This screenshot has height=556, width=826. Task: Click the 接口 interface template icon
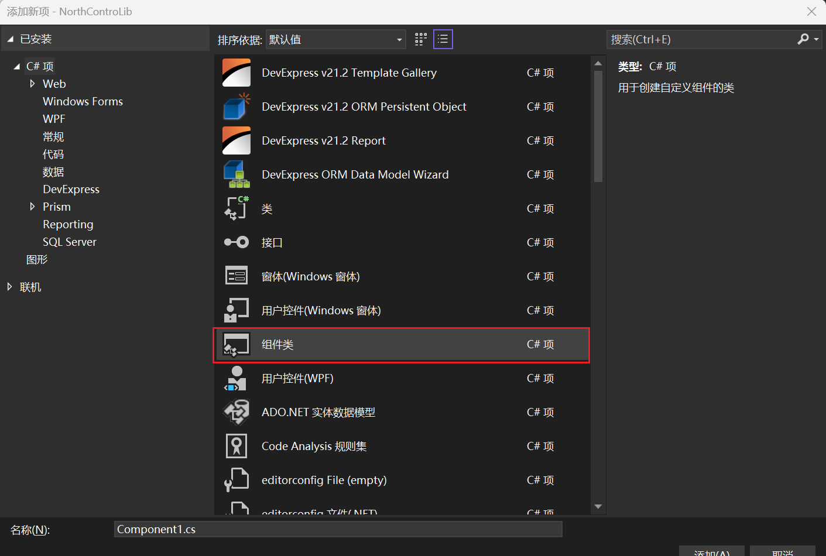237,242
